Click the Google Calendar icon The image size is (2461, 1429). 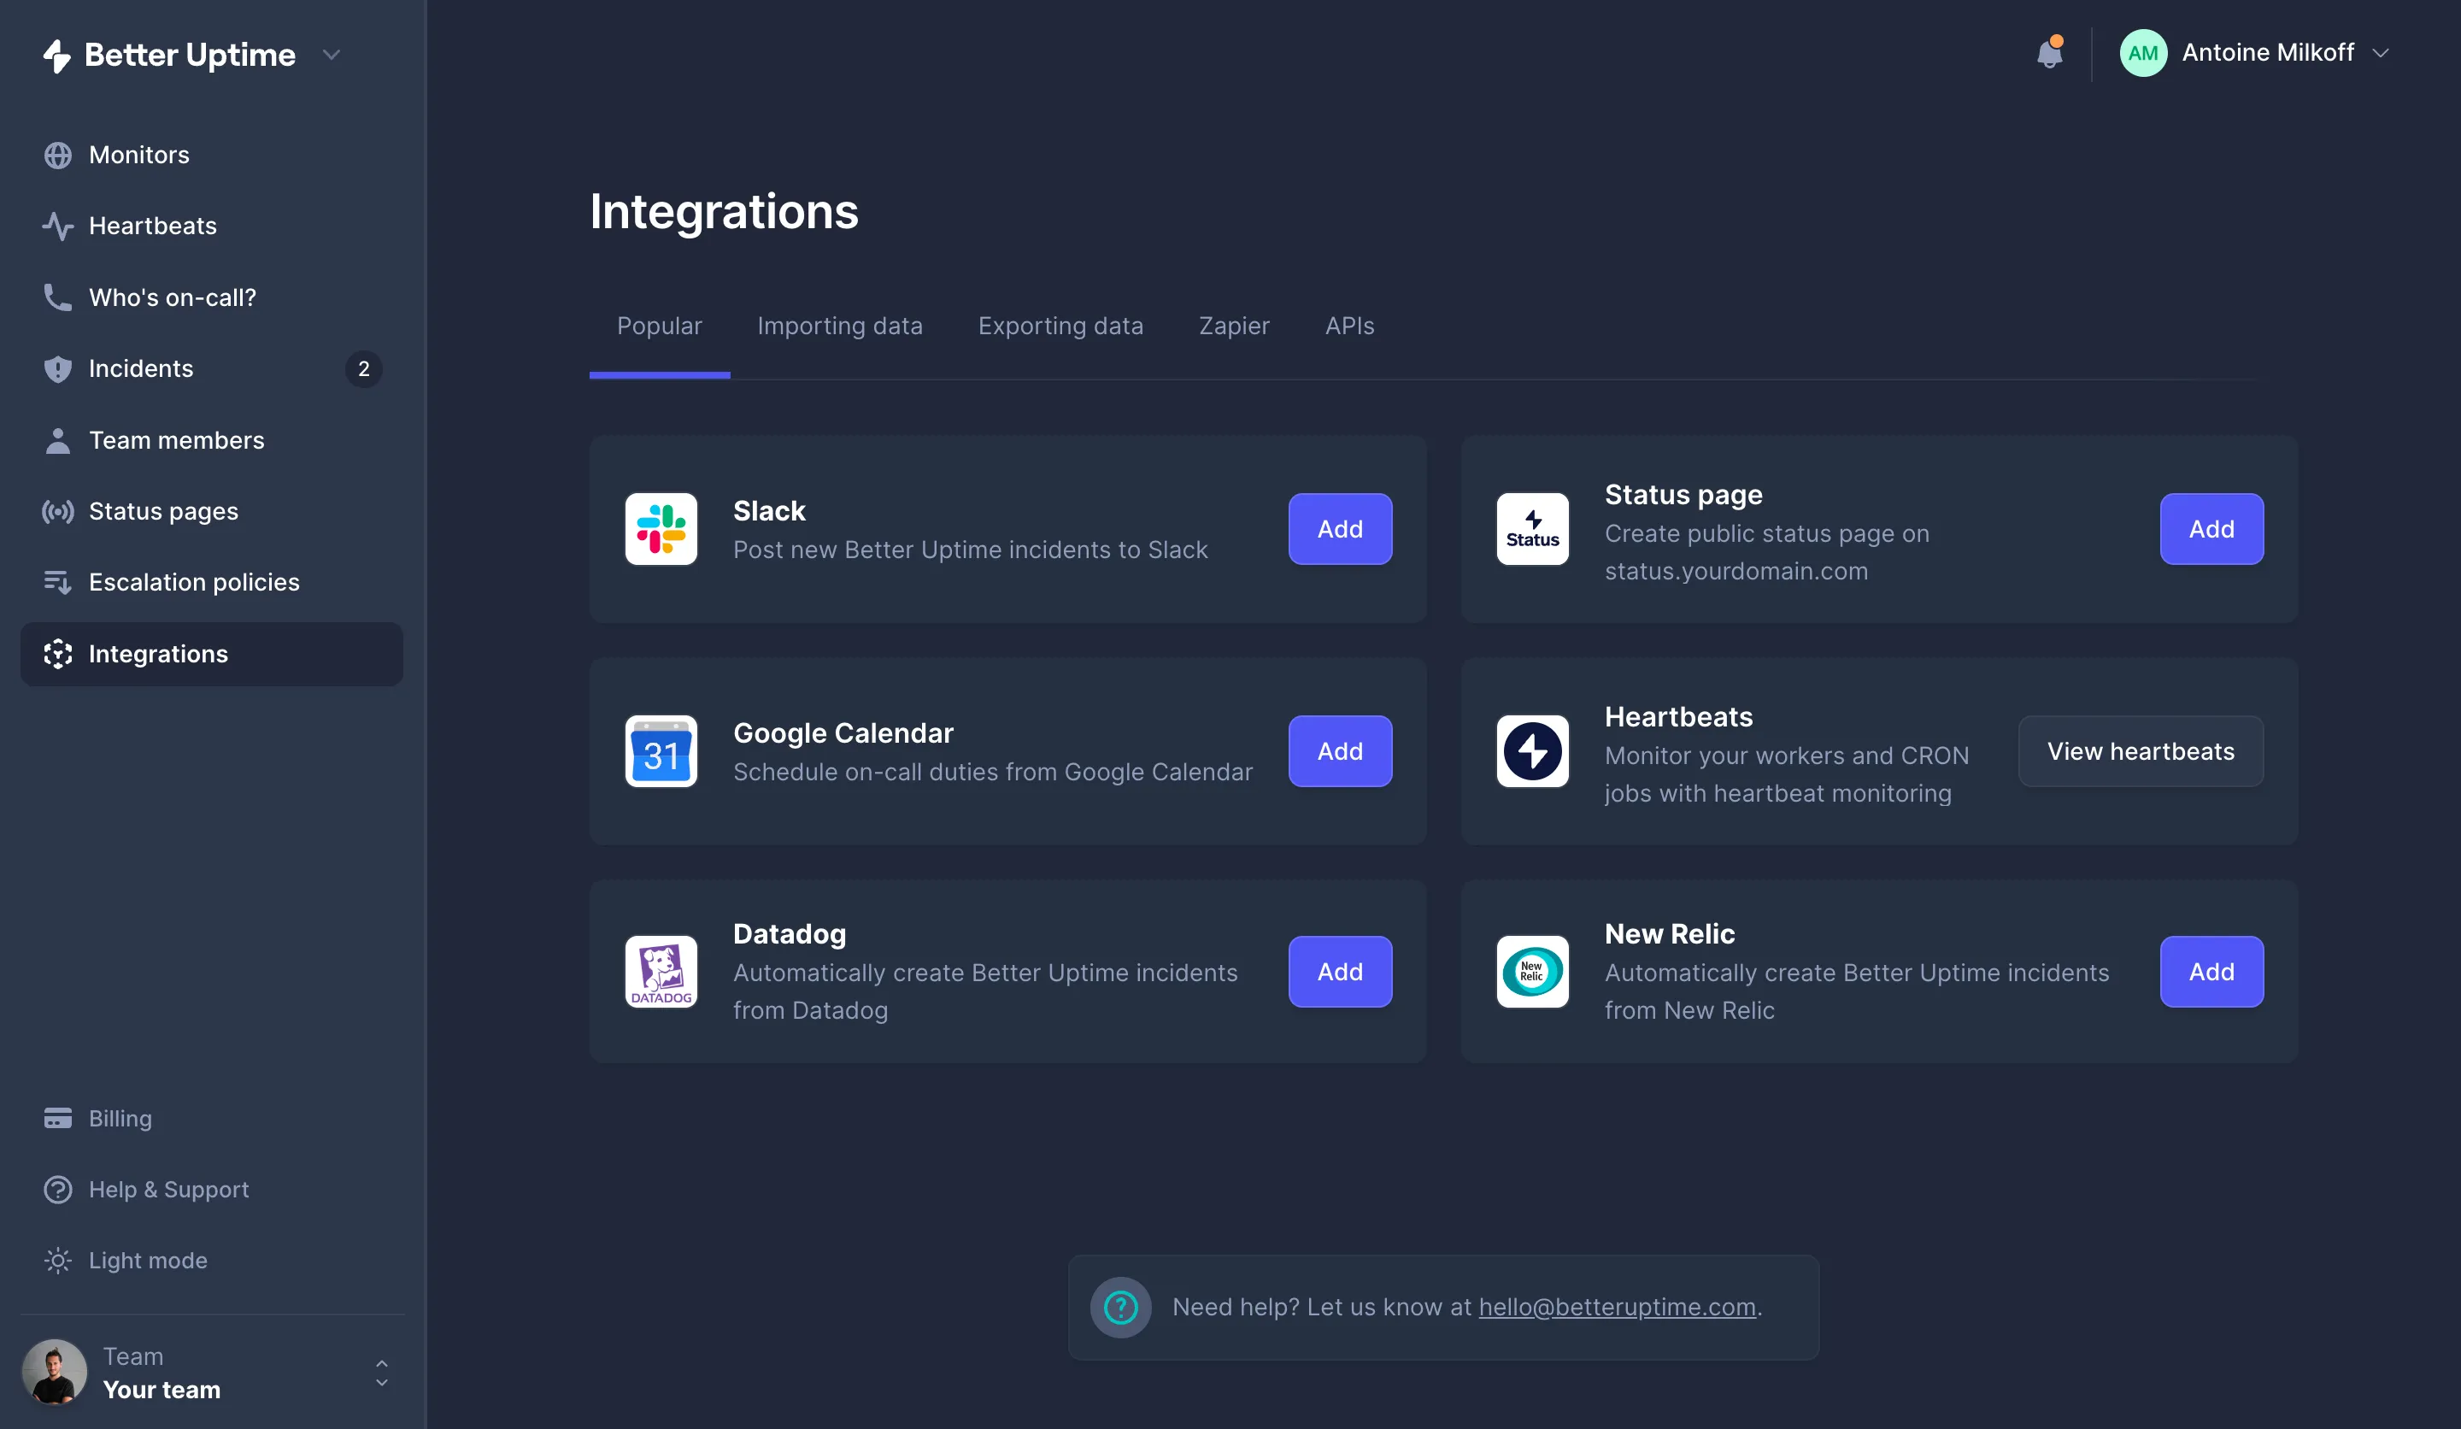[661, 751]
